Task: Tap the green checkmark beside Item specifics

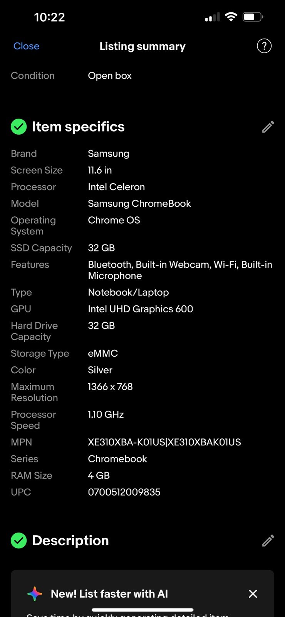Action: pyautogui.click(x=18, y=127)
